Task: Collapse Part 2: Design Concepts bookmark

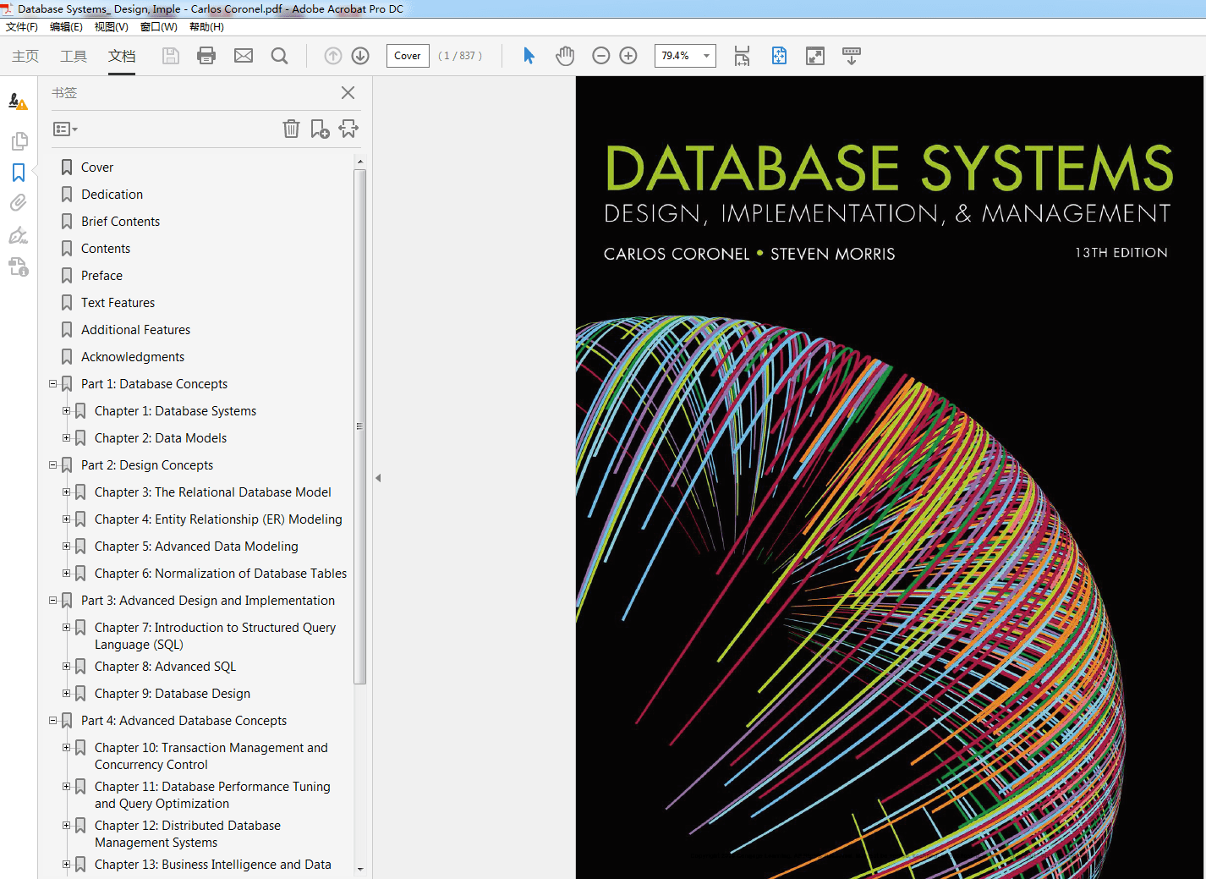Action: (x=52, y=464)
